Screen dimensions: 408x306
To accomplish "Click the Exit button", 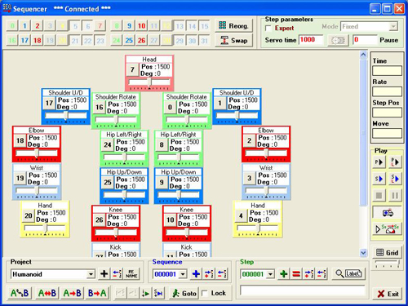I will 388,294.
